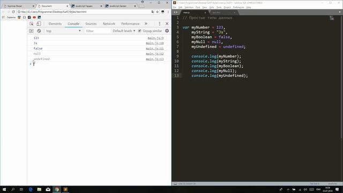Click the console prompt input line
343x193 pixels.
point(99,64)
